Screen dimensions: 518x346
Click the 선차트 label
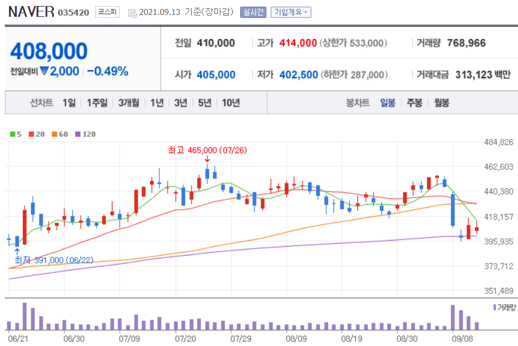41,103
